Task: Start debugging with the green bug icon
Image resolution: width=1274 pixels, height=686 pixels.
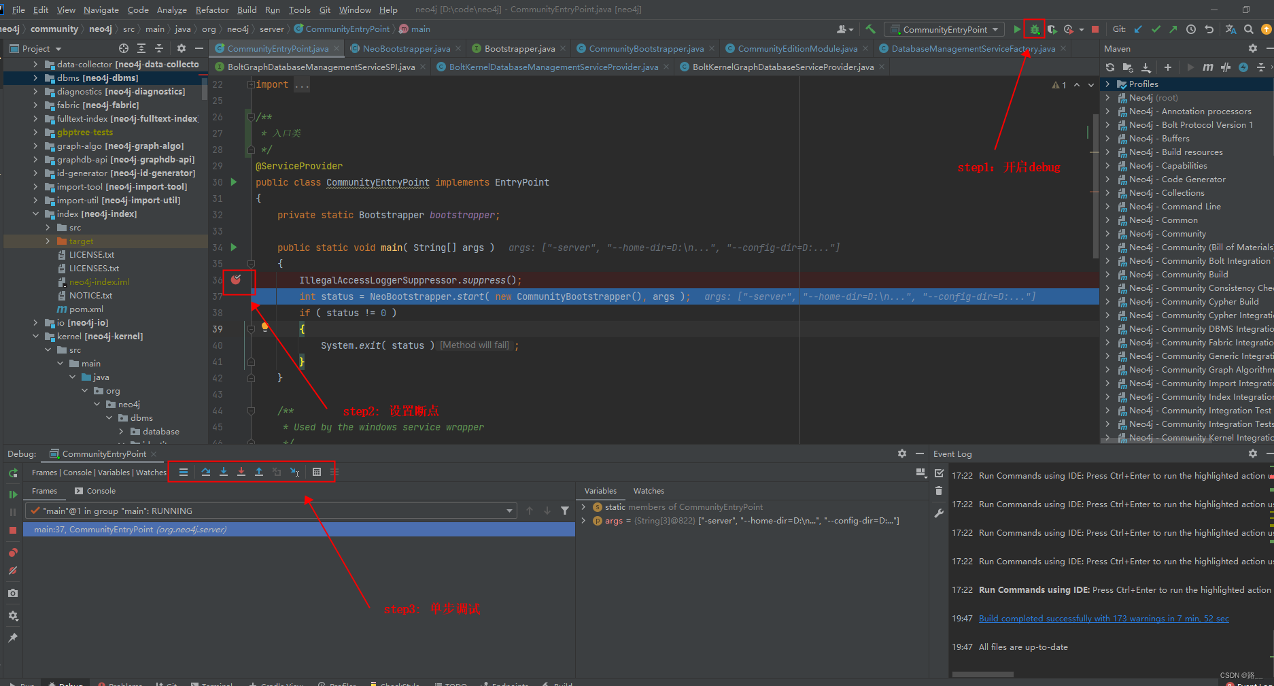Action: (1035, 29)
